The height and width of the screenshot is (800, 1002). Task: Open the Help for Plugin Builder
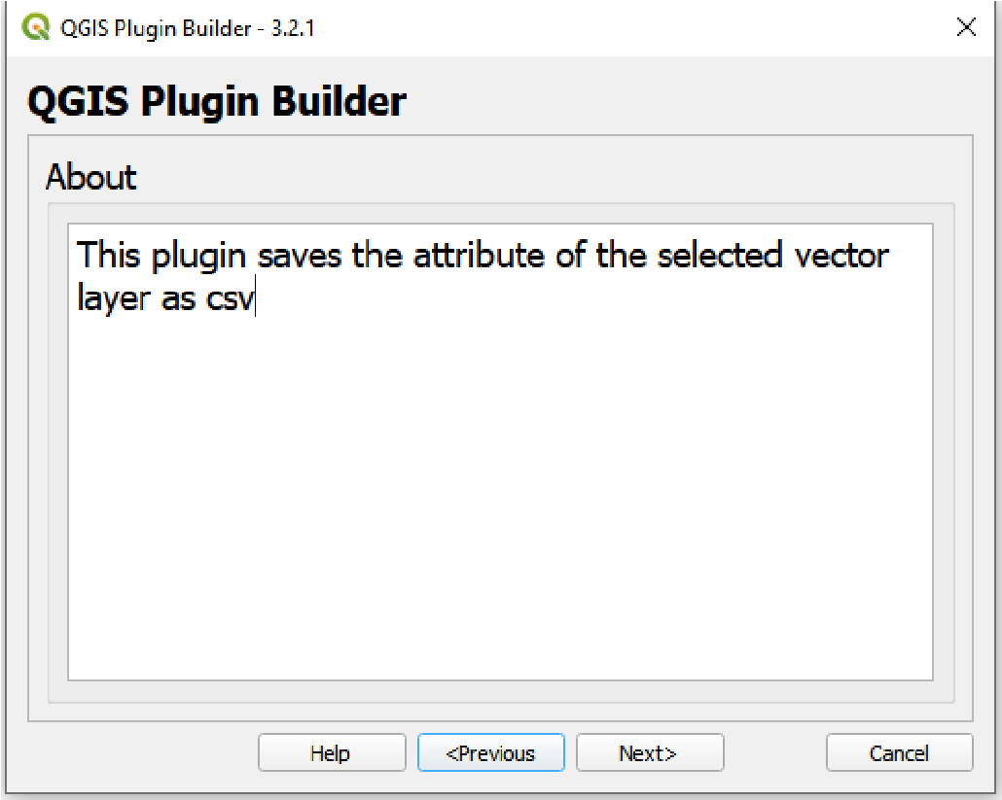[x=332, y=752]
